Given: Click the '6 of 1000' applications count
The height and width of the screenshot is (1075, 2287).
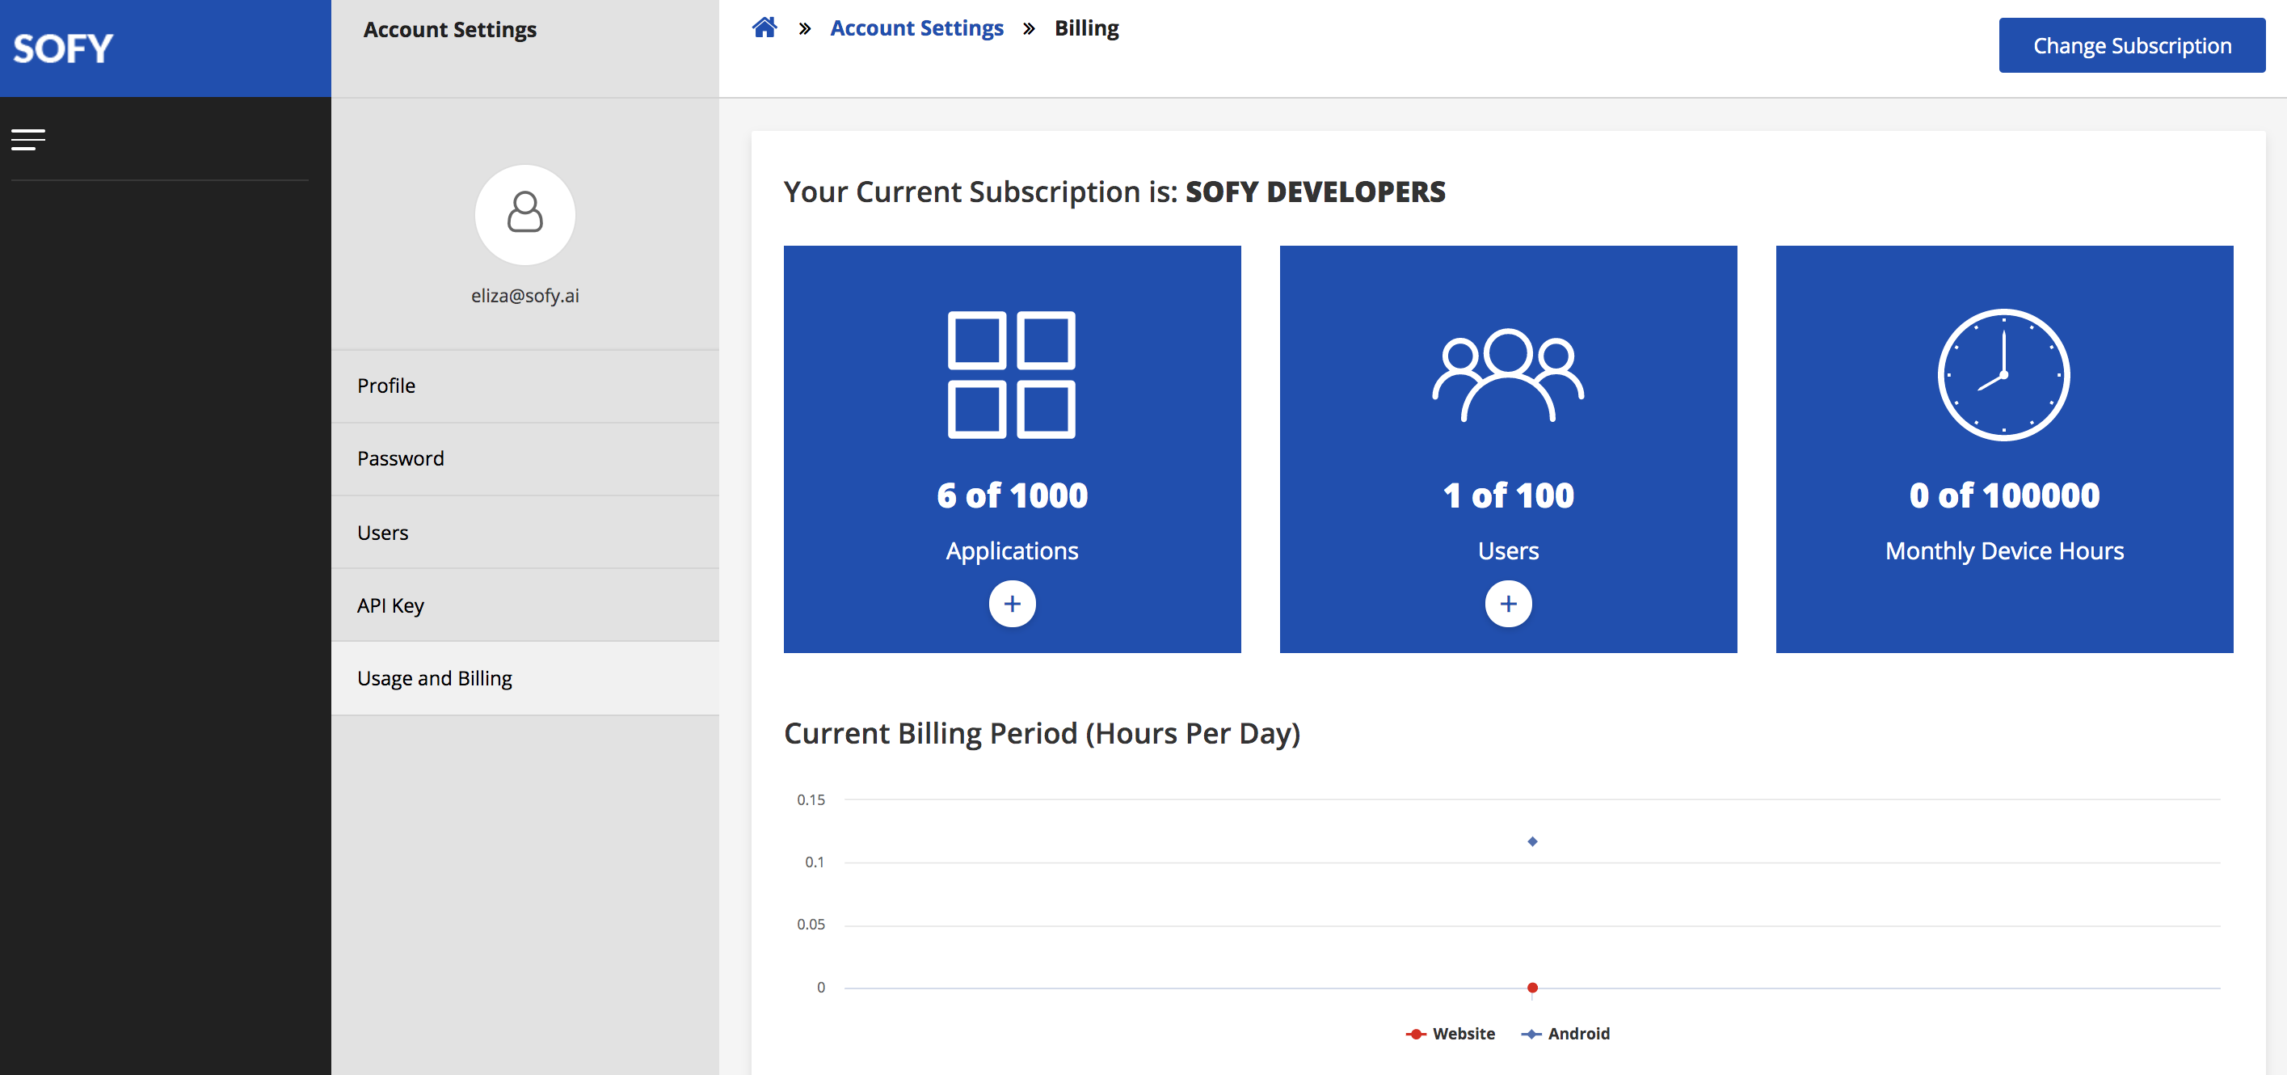Looking at the screenshot, I should [x=1012, y=495].
